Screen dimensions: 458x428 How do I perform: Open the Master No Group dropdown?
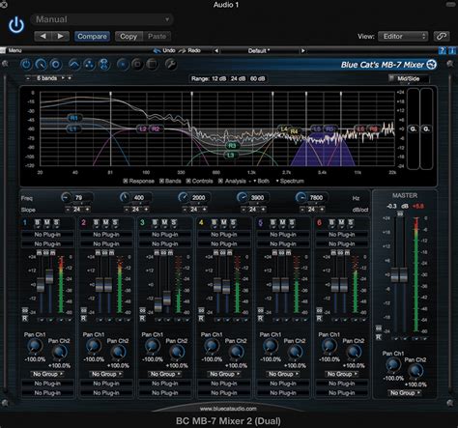[x=405, y=393]
